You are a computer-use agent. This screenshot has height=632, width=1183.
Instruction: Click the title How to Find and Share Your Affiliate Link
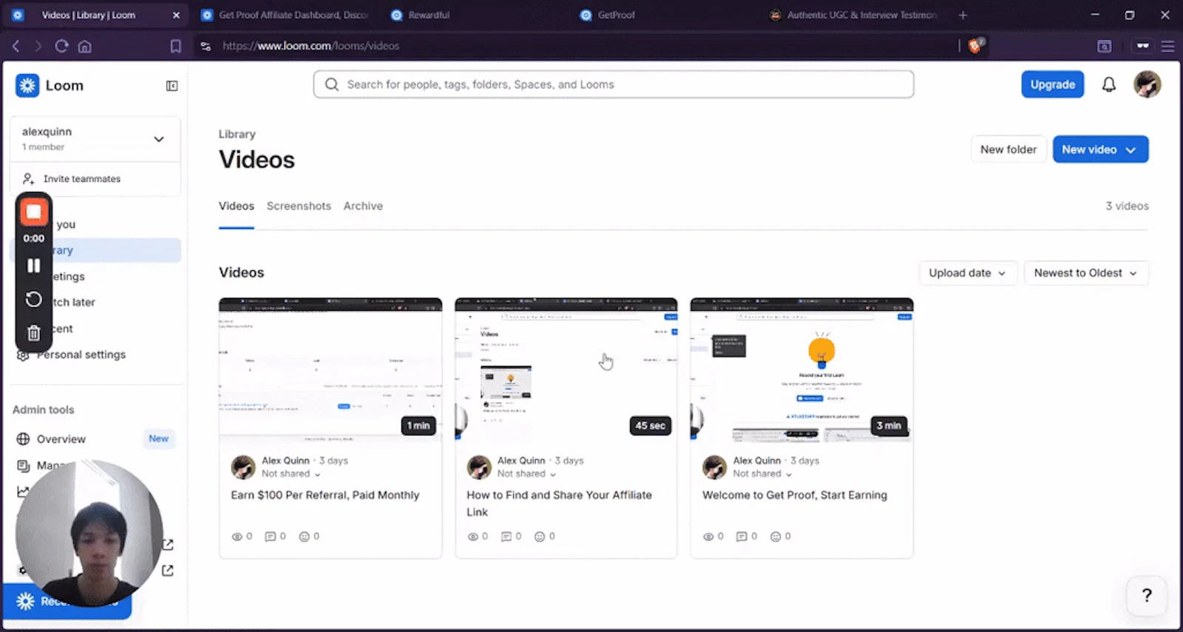tap(559, 504)
